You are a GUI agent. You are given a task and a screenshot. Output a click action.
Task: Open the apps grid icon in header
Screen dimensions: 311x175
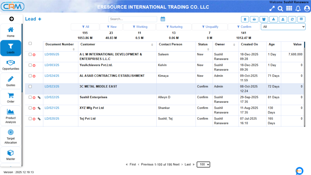(x=289, y=9)
